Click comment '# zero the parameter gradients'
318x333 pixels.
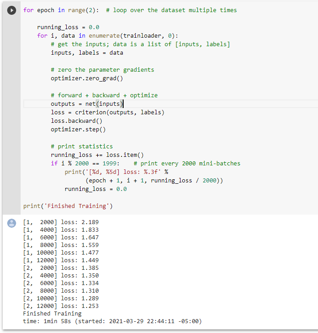tap(102, 70)
